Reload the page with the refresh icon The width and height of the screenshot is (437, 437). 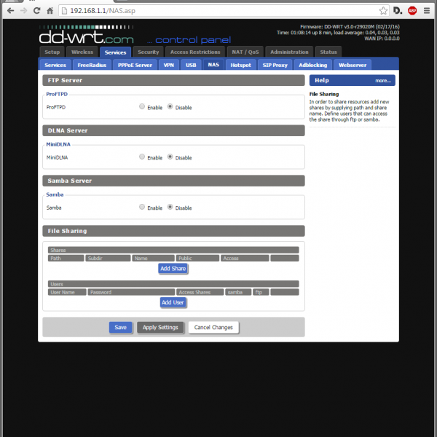click(x=36, y=11)
